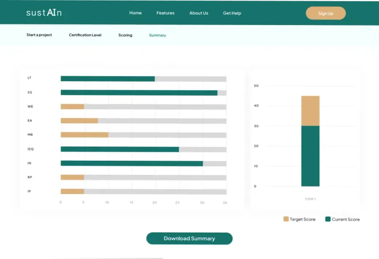This screenshot has height=259, width=379.
Task: Go to the Features page
Action: 165,13
